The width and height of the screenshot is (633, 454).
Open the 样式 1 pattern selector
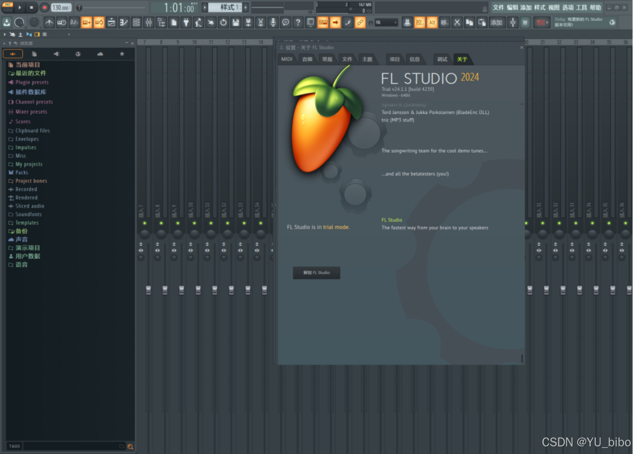pyautogui.click(x=225, y=7)
